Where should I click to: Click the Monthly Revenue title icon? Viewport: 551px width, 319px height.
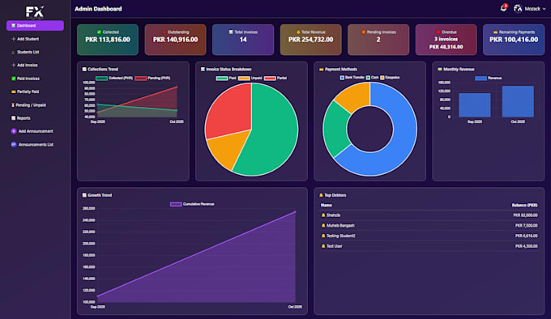click(x=440, y=70)
